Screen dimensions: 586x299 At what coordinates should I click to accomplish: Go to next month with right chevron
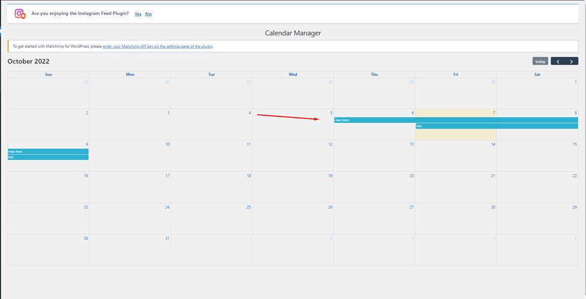point(572,61)
